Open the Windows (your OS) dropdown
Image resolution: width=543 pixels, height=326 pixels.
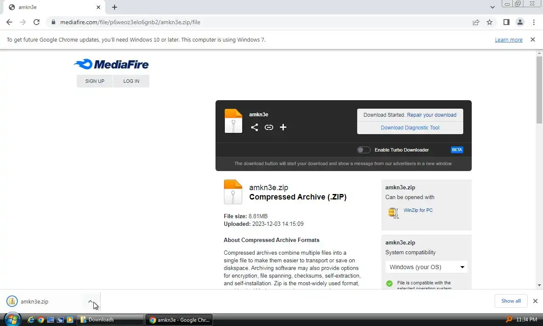[426, 267]
